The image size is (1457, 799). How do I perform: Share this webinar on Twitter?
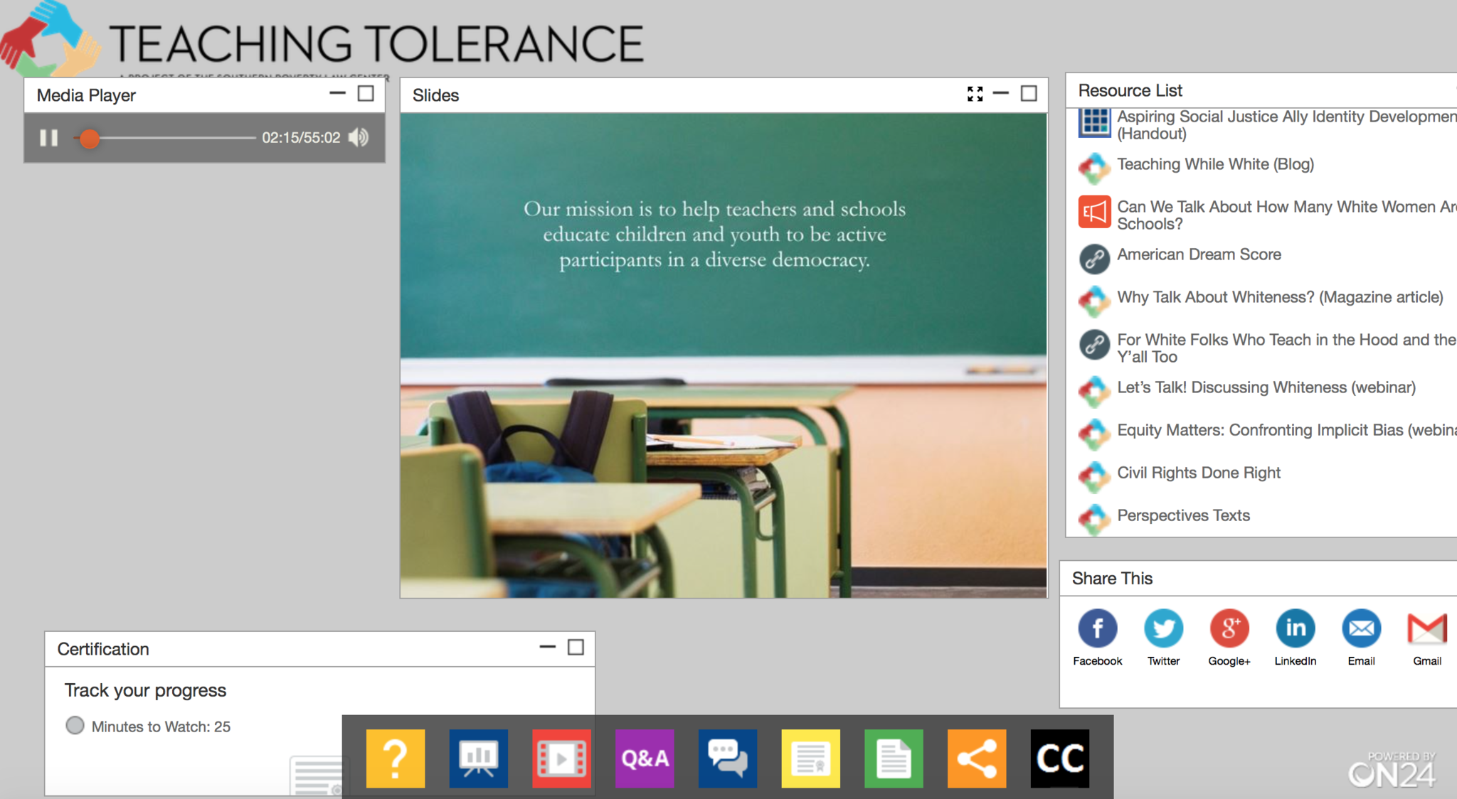pyautogui.click(x=1163, y=629)
